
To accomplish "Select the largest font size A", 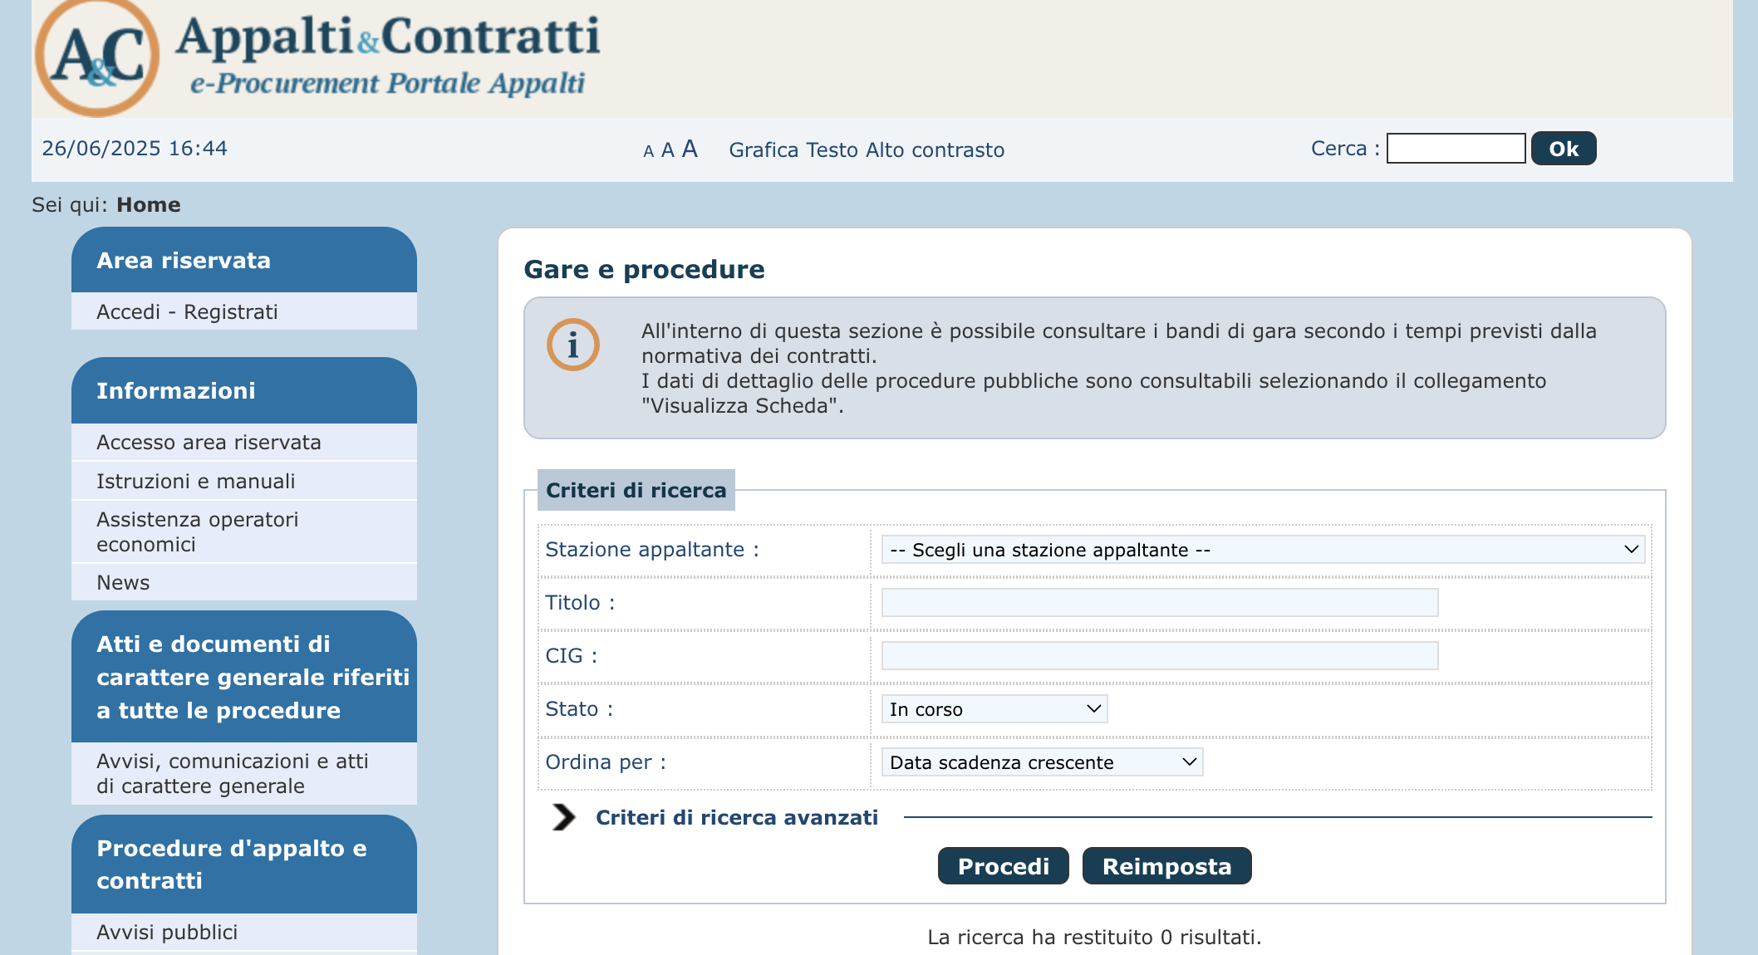I will 689,149.
